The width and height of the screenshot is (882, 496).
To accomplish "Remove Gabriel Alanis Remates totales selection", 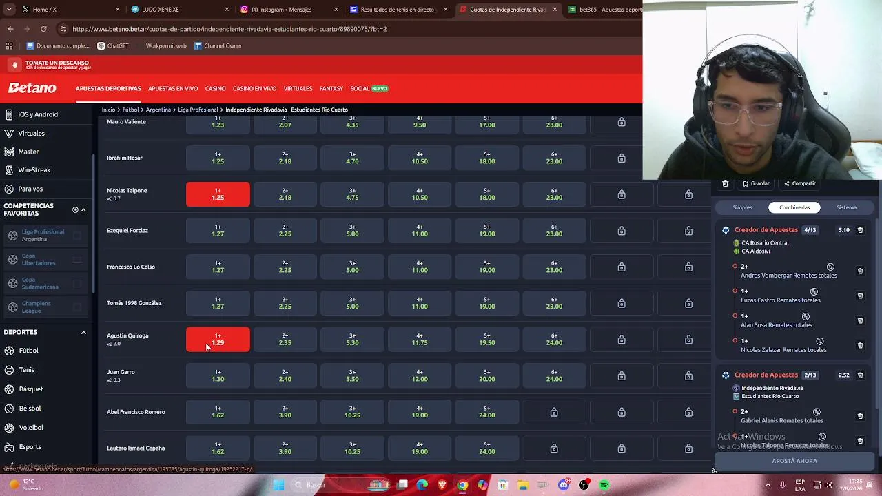I will pyautogui.click(x=860, y=416).
